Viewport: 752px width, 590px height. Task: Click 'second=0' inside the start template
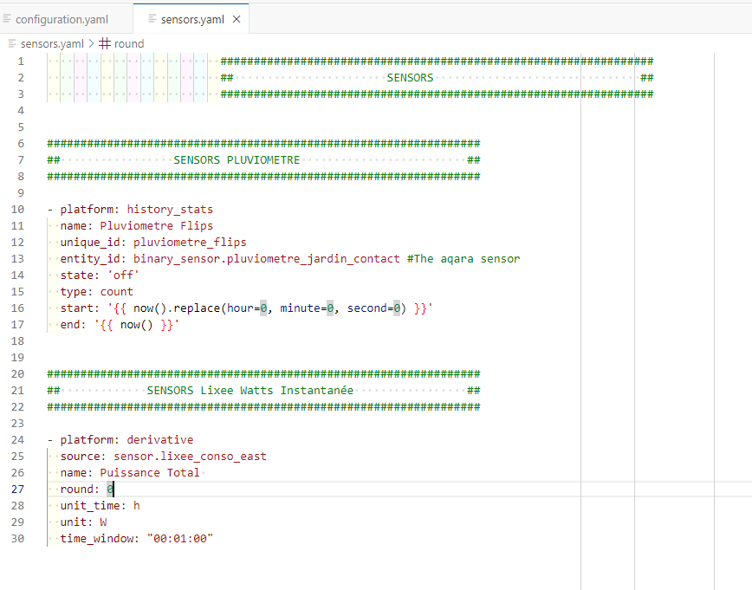(x=373, y=308)
